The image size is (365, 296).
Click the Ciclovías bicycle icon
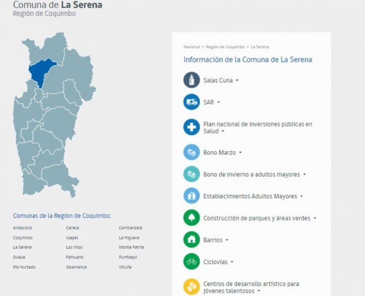click(x=191, y=262)
